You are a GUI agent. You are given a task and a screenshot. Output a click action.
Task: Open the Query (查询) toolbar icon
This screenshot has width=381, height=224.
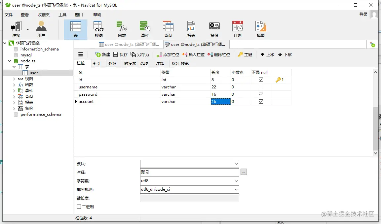(168, 29)
